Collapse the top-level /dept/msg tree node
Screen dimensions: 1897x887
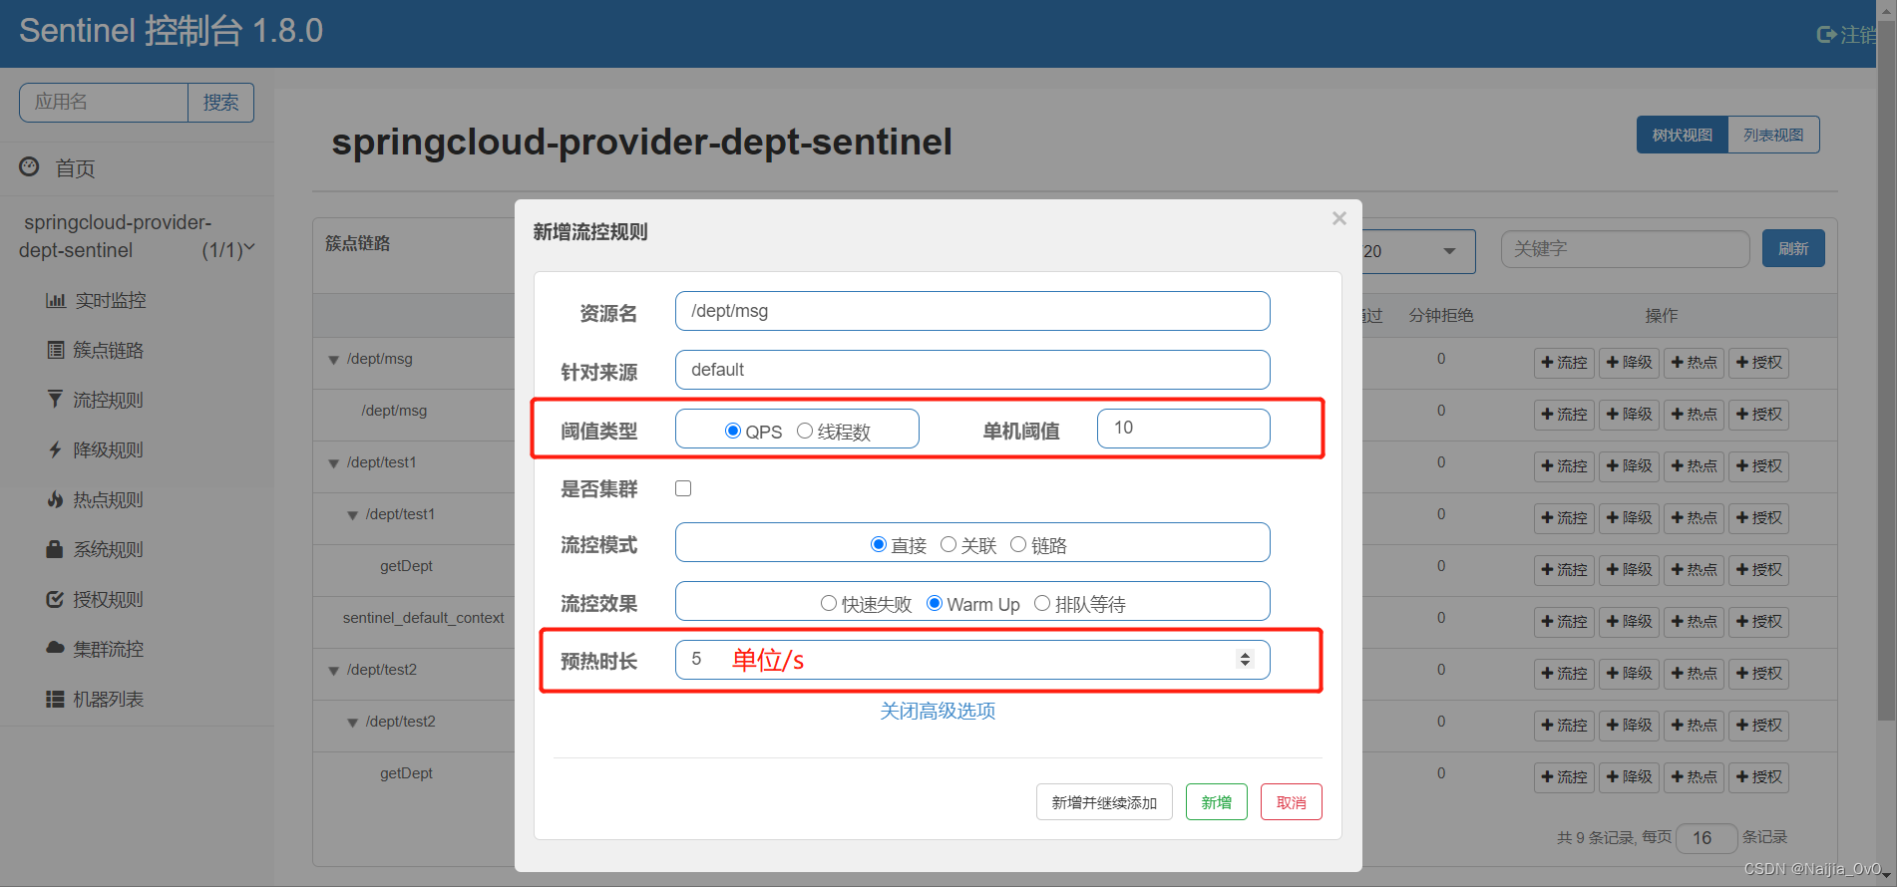point(334,360)
